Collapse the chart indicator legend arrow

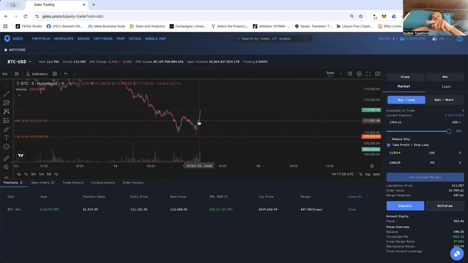pos(19,95)
